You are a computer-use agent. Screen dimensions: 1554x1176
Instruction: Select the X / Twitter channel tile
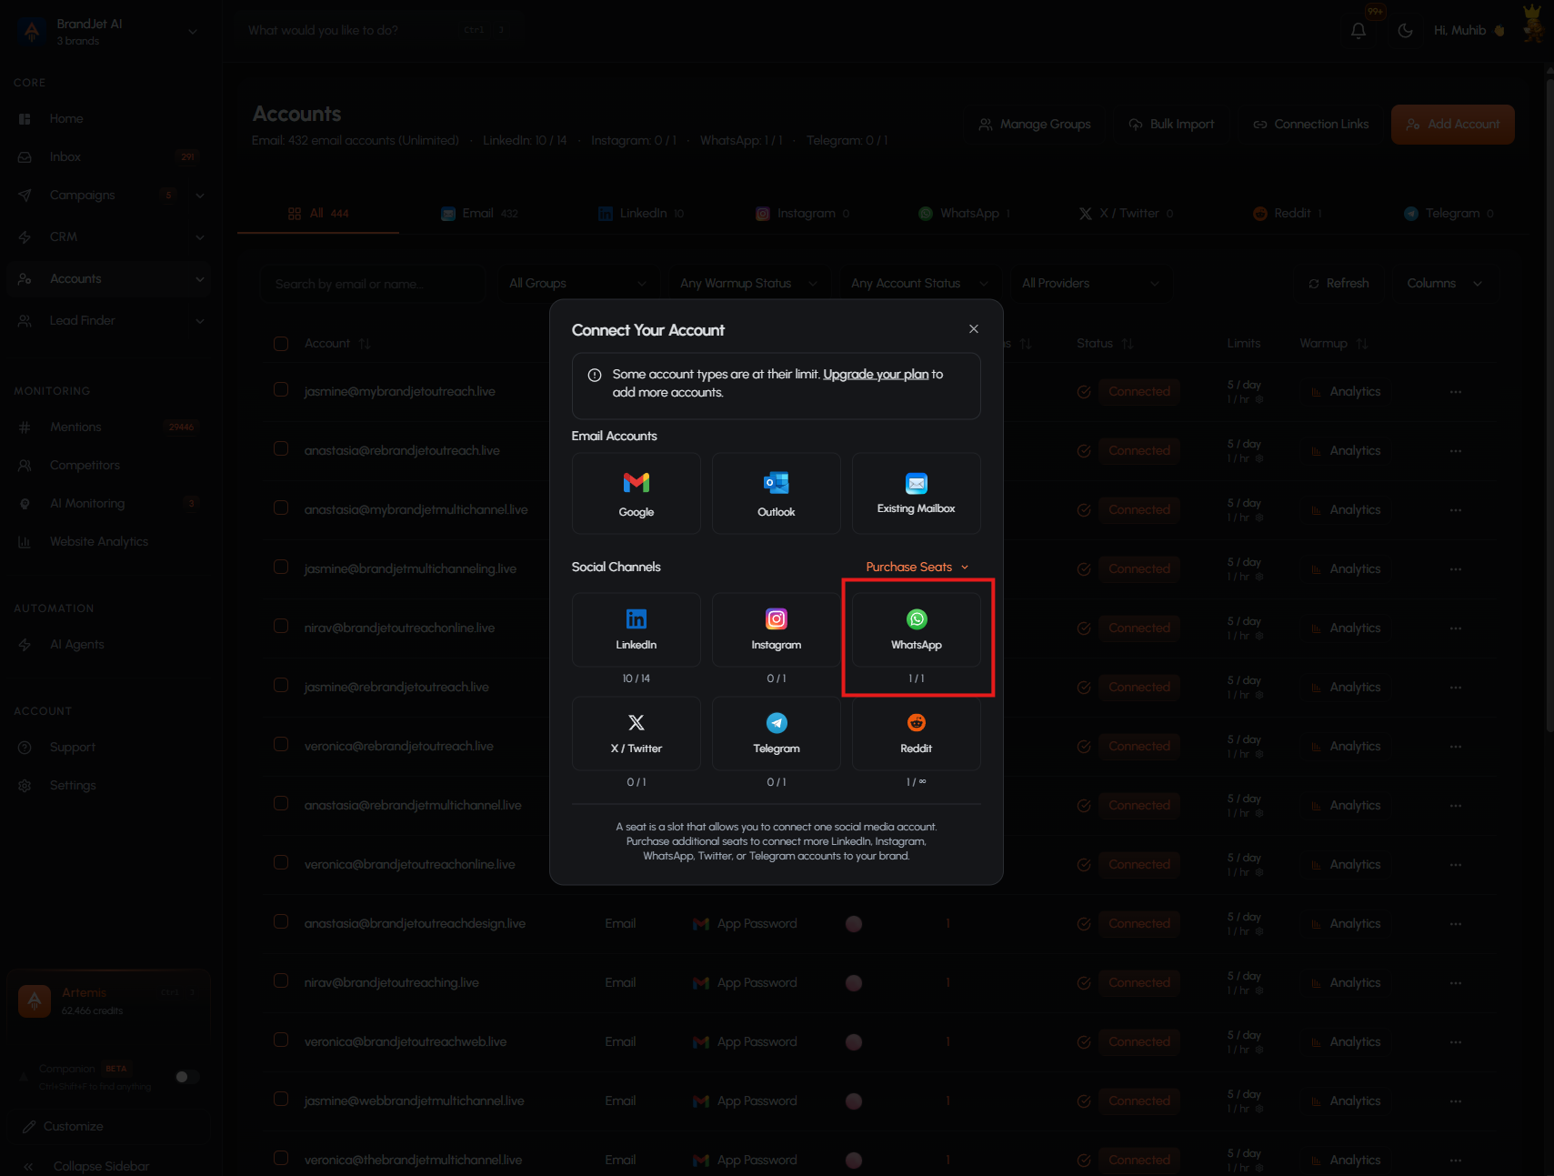point(636,733)
